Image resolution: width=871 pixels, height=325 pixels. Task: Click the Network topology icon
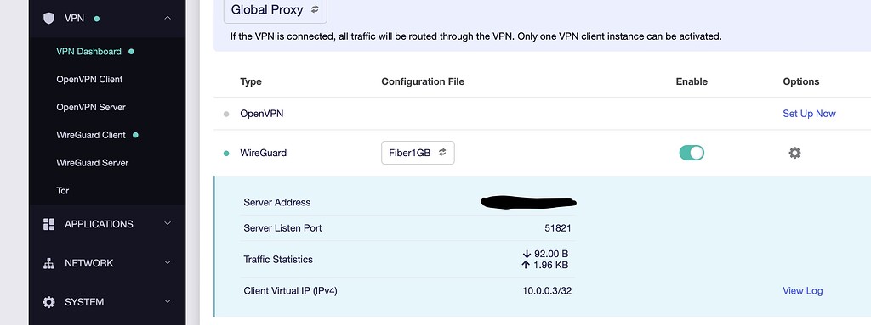pyautogui.click(x=48, y=263)
